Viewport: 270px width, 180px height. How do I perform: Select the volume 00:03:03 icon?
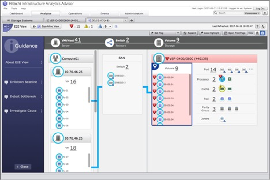[160, 98]
